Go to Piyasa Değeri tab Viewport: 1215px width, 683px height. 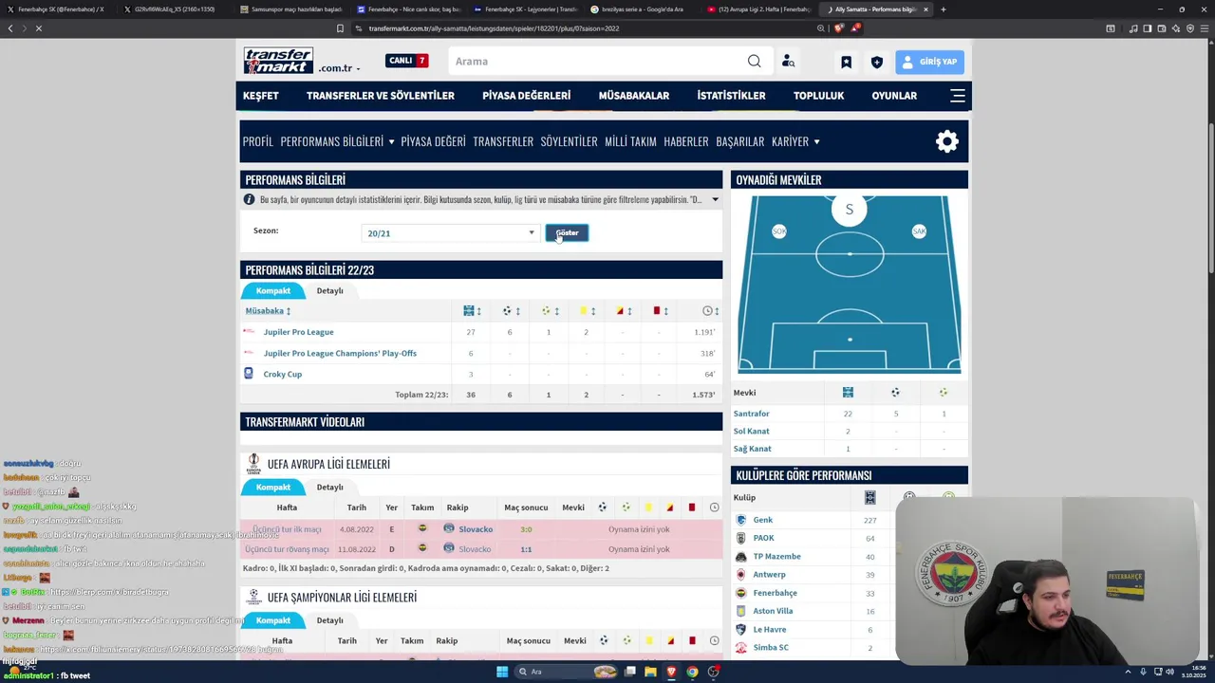point(433,141)
